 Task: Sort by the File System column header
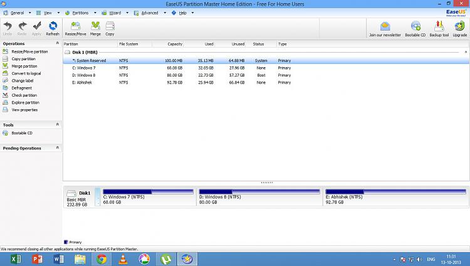[135, 44]
